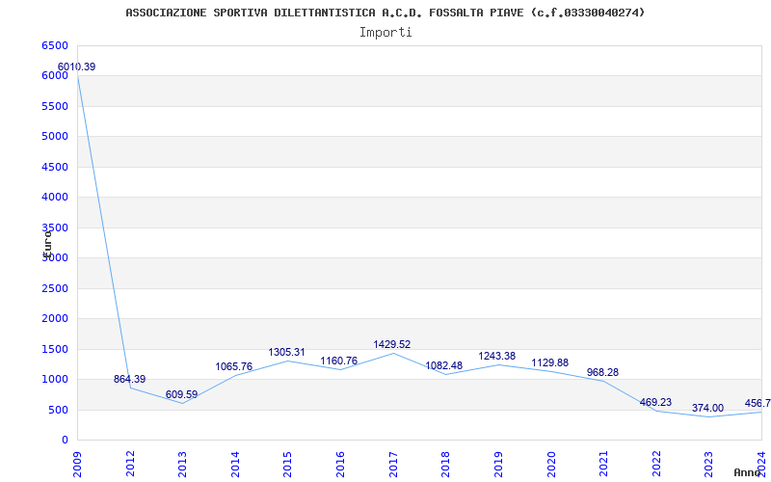Select the 5000 y-axis tick label
The height and width of the screenshot is (482, 771).
pyautogui.click(x=54, y=136)
